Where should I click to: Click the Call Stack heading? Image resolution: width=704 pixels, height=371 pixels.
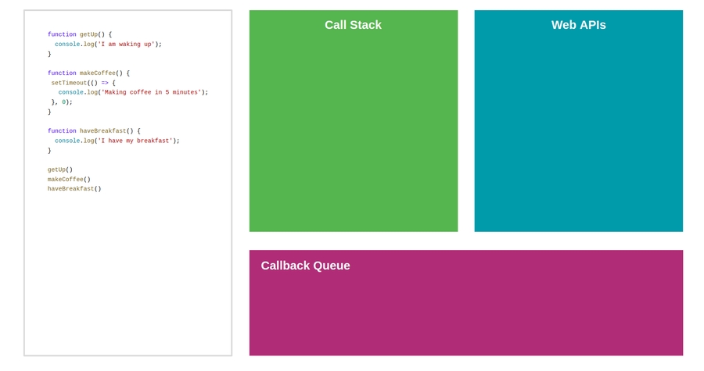(x=353, y=25)
